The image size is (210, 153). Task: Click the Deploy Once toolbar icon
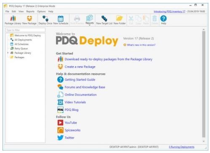pos(45,20)
